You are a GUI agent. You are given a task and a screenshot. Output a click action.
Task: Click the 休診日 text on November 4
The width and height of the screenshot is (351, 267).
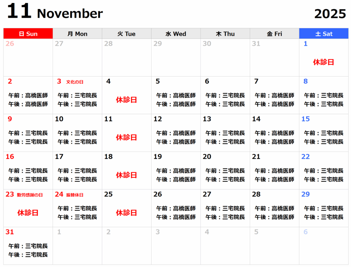point(126,100)
